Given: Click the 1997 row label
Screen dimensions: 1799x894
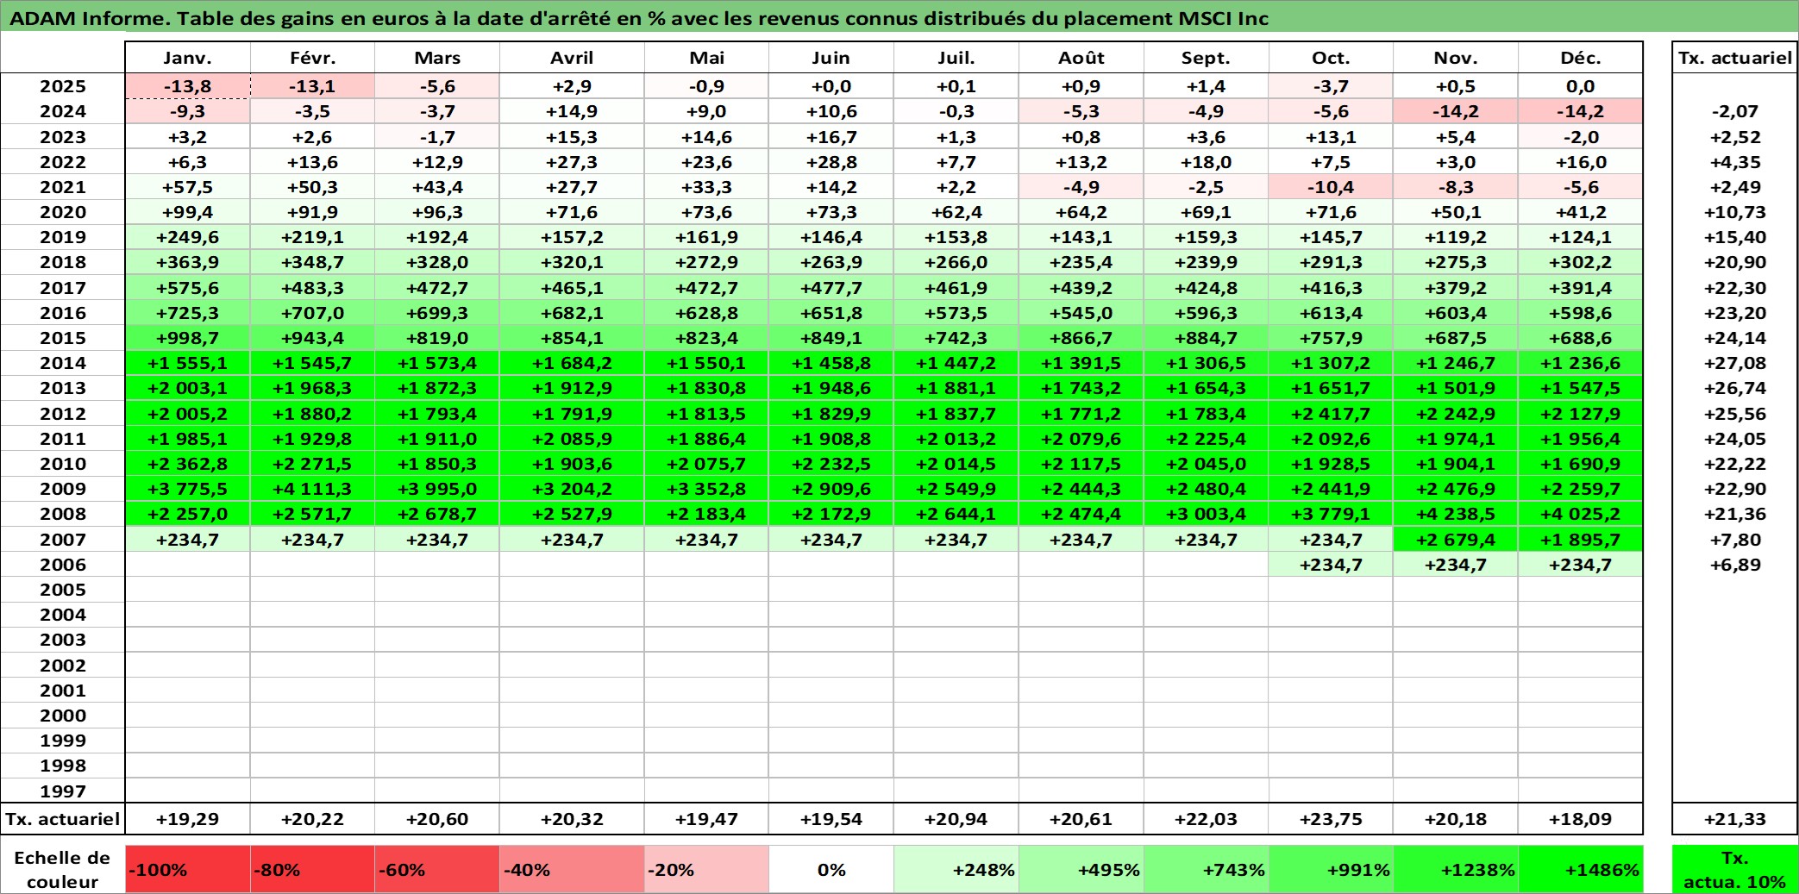Looking at the screenshot, I should click(x=63, y=791).
